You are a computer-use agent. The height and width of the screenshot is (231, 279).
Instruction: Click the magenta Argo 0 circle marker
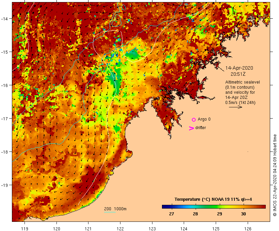[194, 120]
